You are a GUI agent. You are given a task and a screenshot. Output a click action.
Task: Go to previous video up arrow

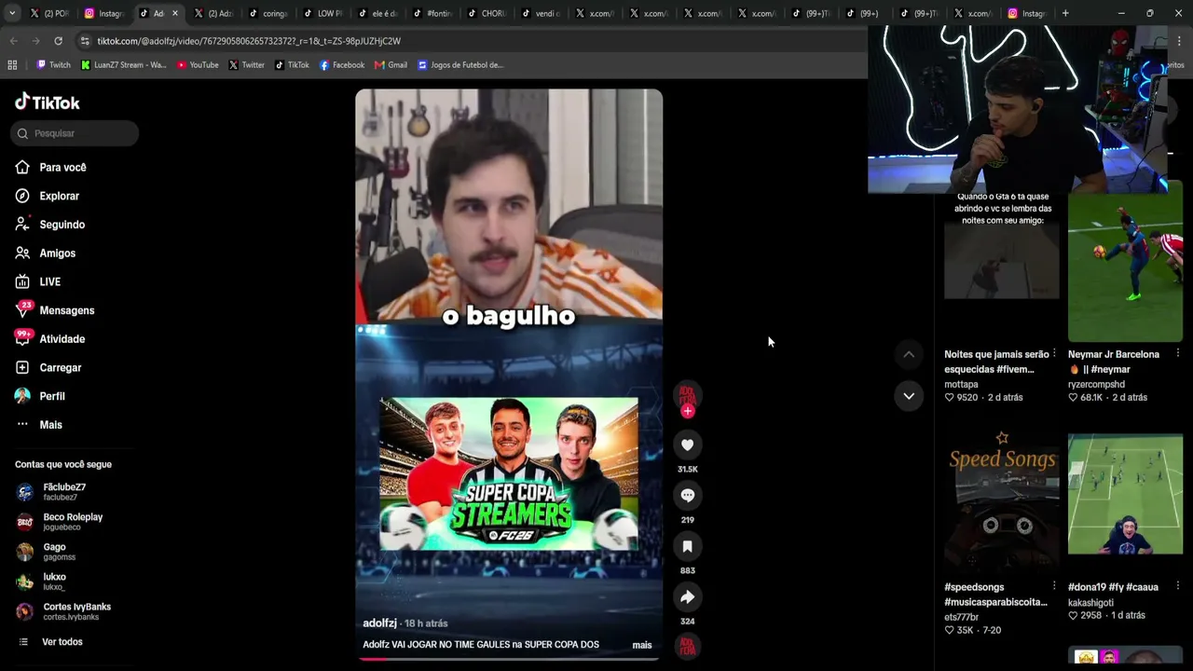(x=909, y=354)
